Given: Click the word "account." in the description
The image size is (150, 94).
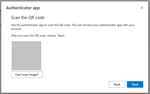Looking at the screenshot, I should tap(16, 29).
